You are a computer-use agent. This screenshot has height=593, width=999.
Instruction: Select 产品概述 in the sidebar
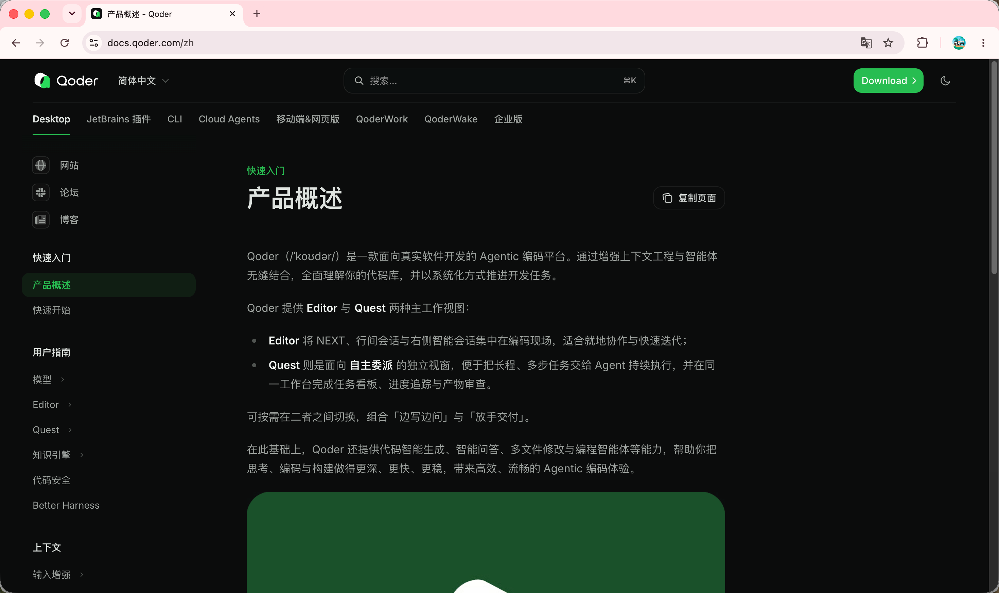pyautogui.click(x=109, y=285)
